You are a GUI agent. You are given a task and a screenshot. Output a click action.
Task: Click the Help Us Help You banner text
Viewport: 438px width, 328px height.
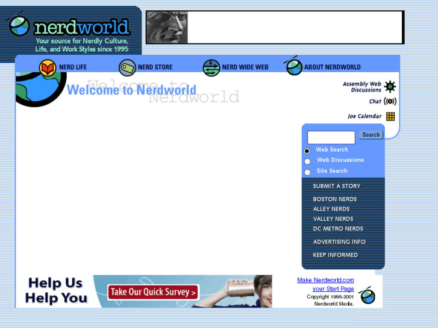pyautogui.click(x=56, y=290)
